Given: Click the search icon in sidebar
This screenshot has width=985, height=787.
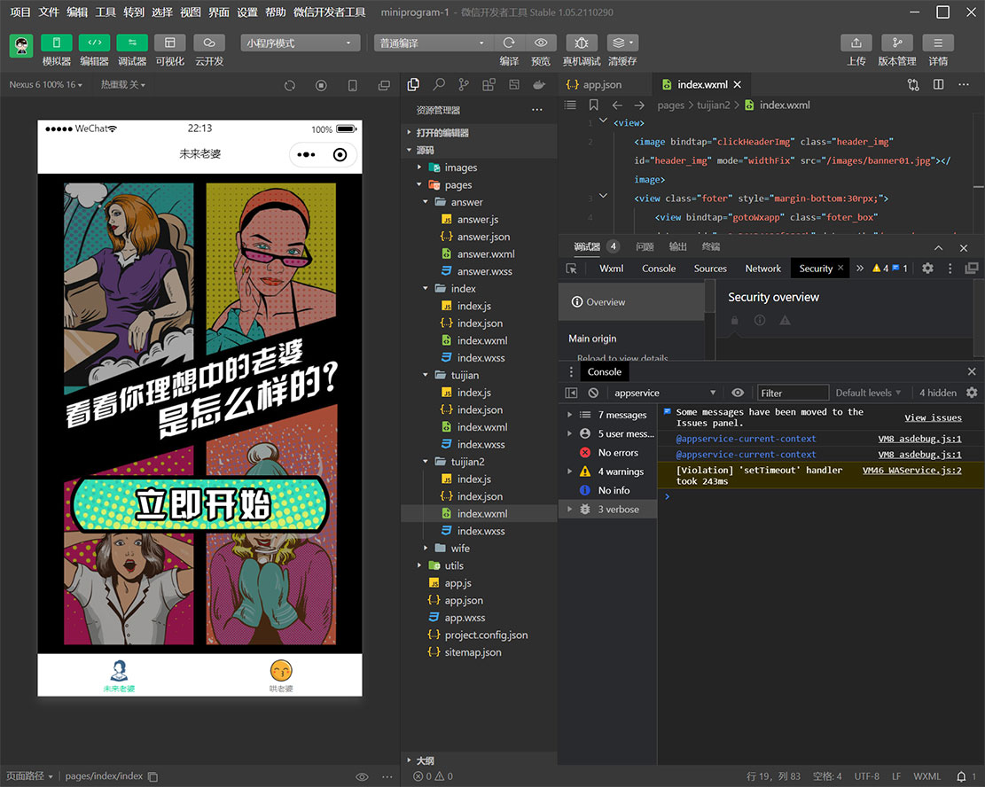Looking at the screenshot, I should click(x=438, y=85).
